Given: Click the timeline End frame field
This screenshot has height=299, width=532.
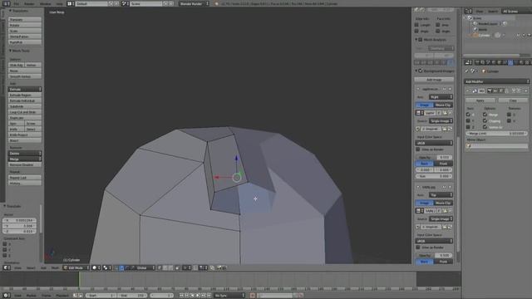Looking at the screenshot, I should (131, 296).
